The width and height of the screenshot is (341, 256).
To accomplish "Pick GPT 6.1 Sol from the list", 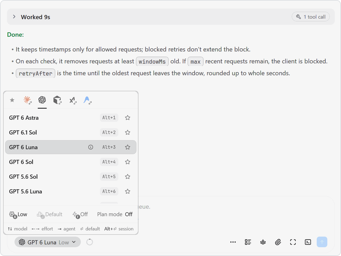I will click(71, 132).
